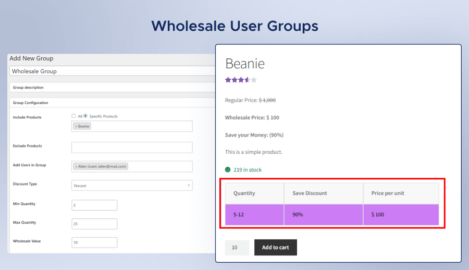
Task: Click the Beanie star rating
Action: pos(241,80)
